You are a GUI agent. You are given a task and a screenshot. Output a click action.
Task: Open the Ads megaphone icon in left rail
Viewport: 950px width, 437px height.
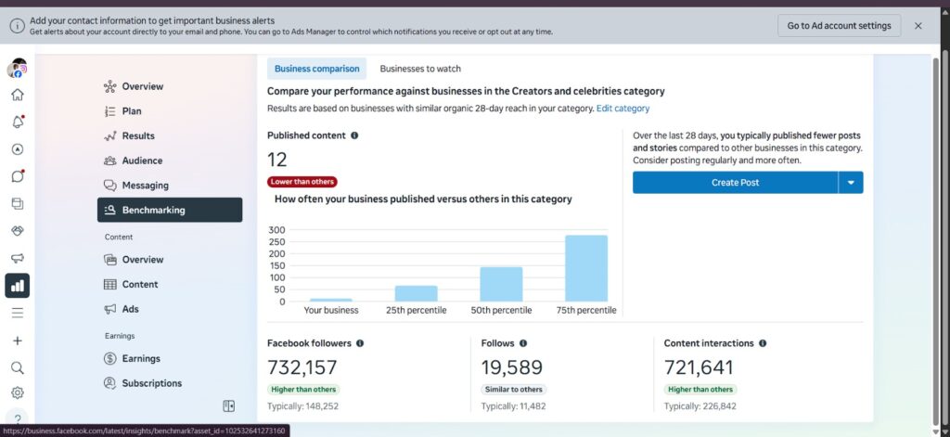pos(18,258)
